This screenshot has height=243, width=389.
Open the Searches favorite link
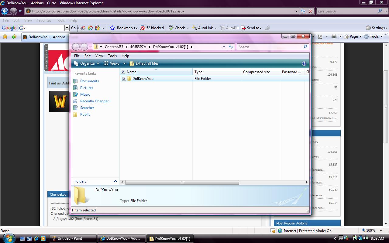click(x=87, y=108)
